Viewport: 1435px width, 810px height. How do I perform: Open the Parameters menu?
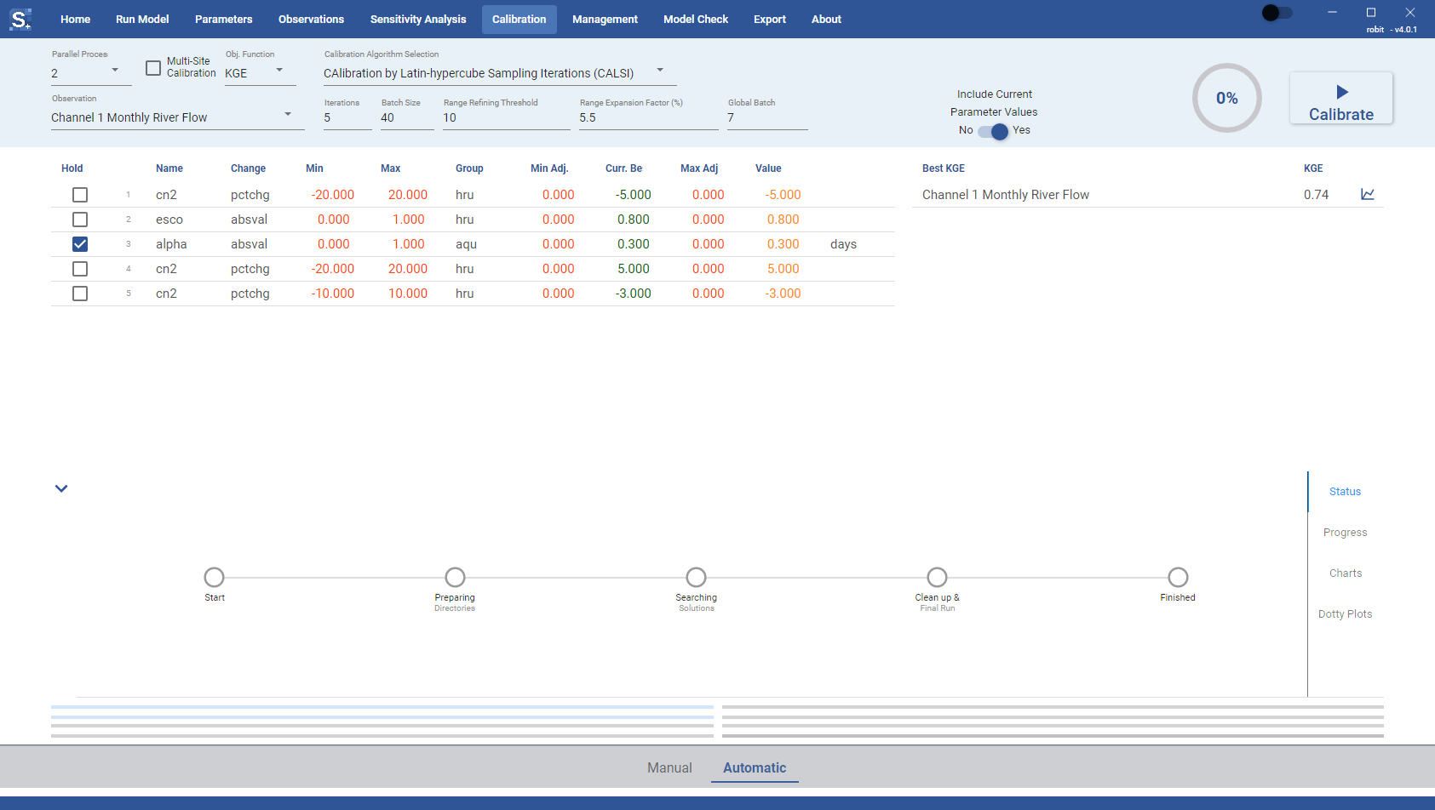coord(223,19)
